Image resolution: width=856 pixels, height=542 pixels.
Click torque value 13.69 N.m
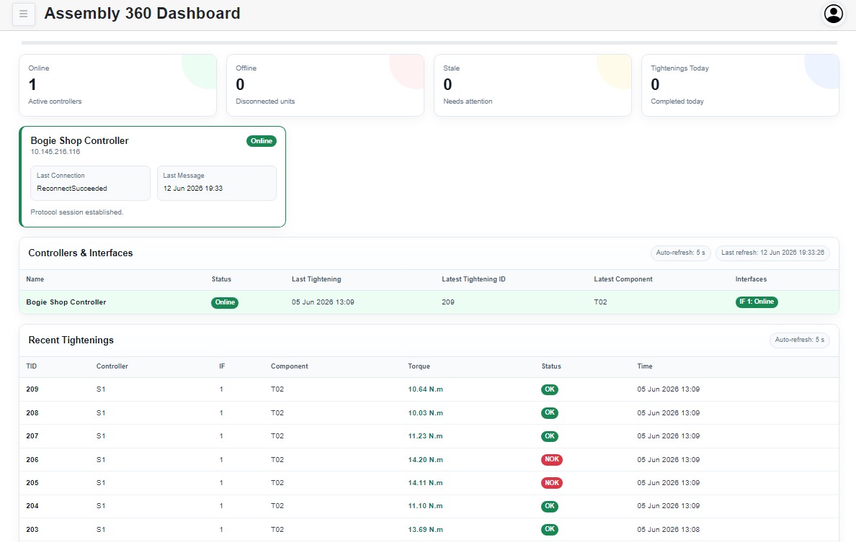[425, 530]
